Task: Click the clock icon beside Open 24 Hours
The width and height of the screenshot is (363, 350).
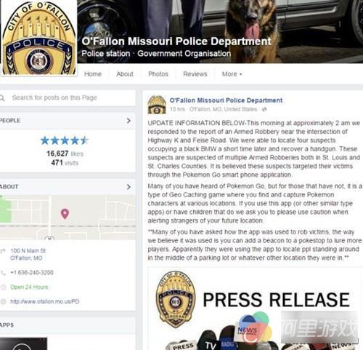Action: [4, 287]
